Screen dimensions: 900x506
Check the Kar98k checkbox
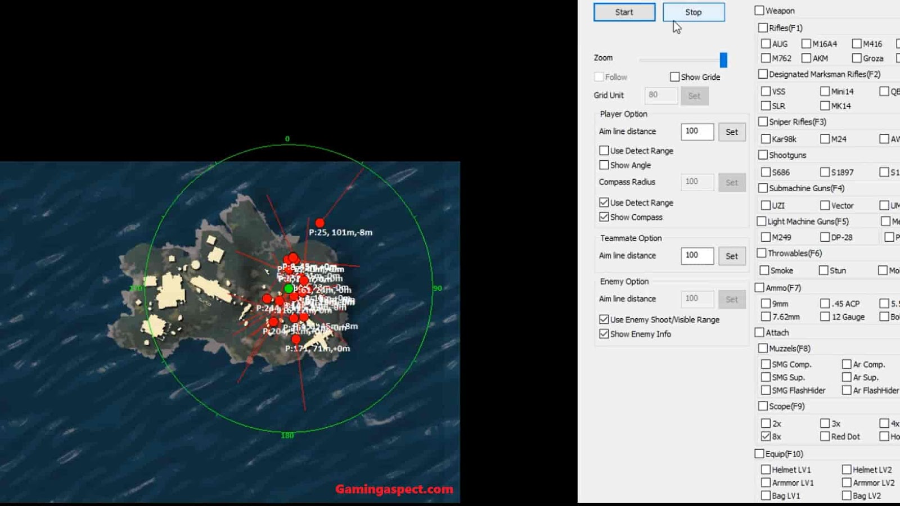click(766, 139)
